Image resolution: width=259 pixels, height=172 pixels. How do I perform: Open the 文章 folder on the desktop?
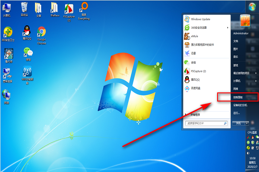point(38,10)
